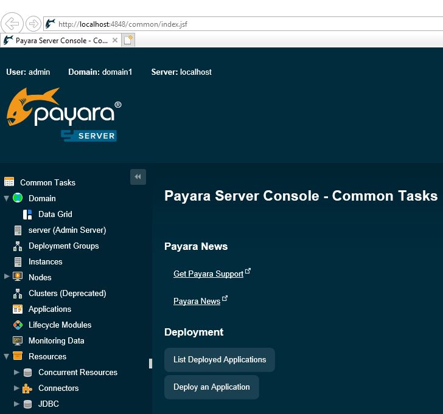Click the Domain globe icon
Screen dimensions: 443x414
pyautogui.click(x=18, y=198)
